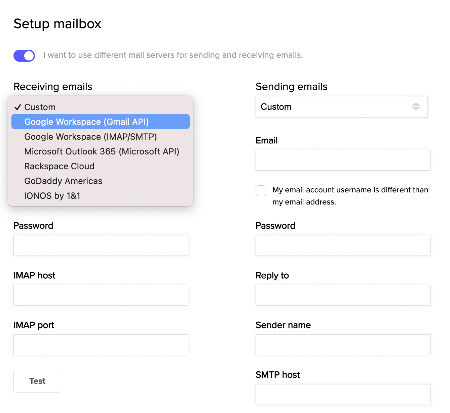This screenshot has width=450, height=413.
Task: Focus the IMAP port input
Action: [101, 345]
